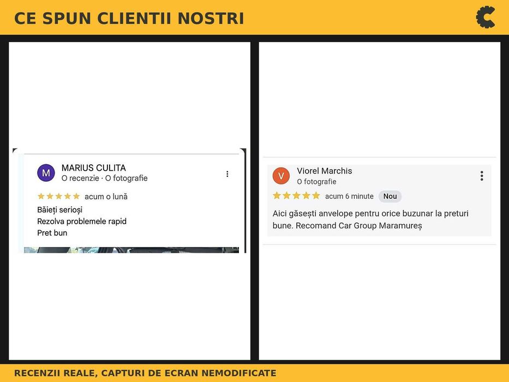Open the three-dot menu on Viorel Marchis's review

[482, 176]
